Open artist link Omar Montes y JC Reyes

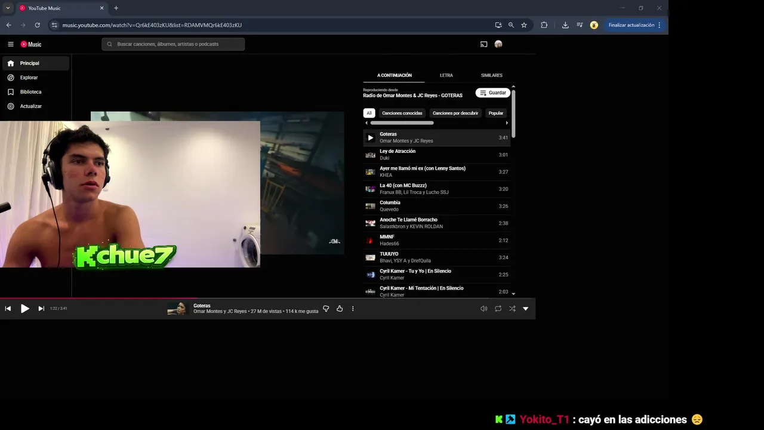click(x=220, y=312)
